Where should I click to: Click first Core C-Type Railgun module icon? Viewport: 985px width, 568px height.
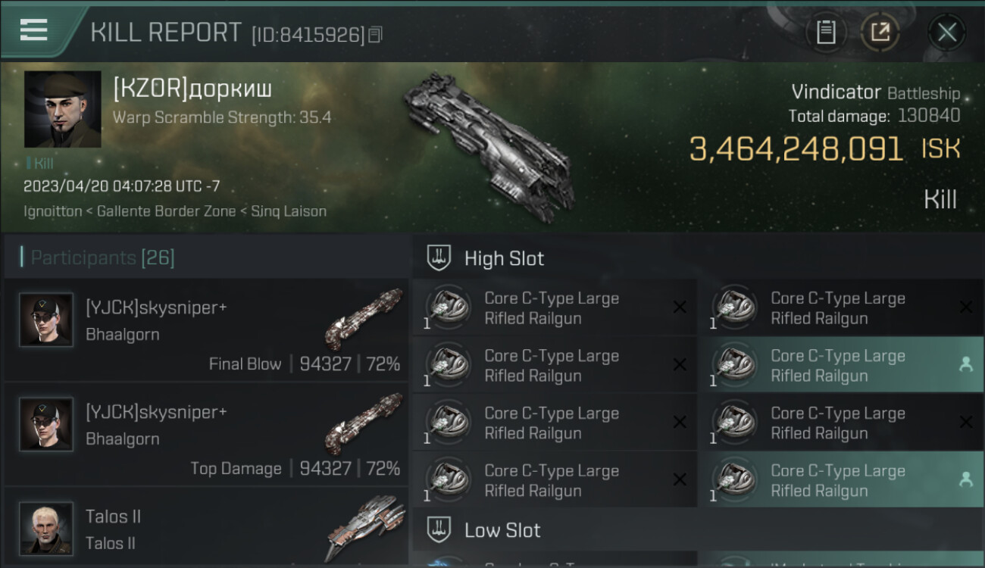tap(448, 307)
